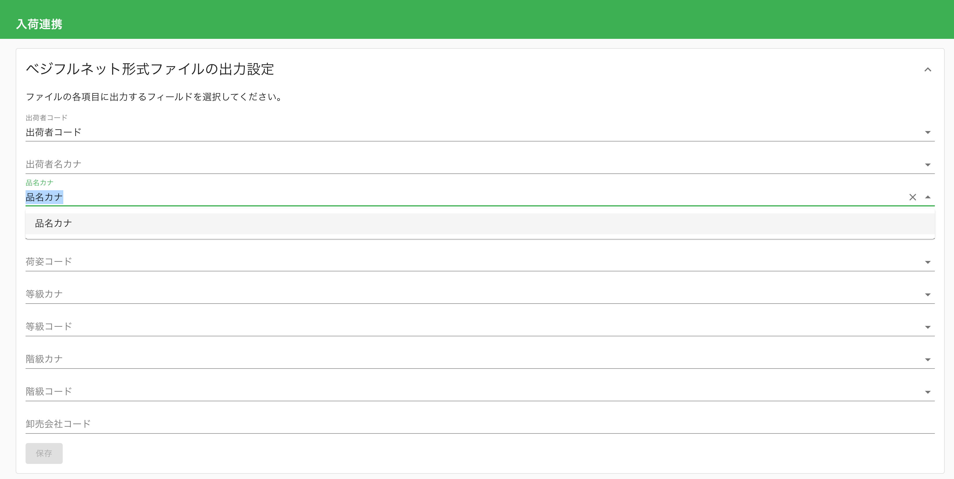Collapse the ベジフルネット output settings panel
The image size is (954, 479).
point(927,70)
